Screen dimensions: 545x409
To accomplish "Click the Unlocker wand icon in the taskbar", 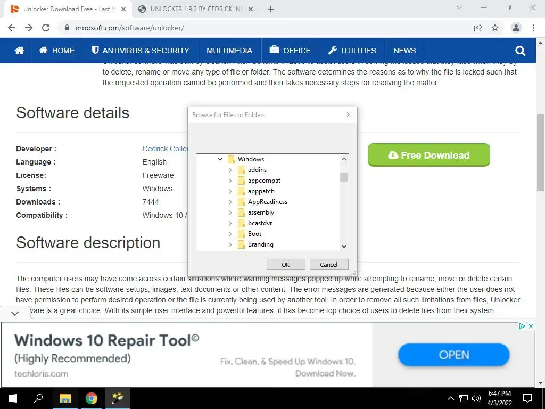I will click(x=118, y=398).
